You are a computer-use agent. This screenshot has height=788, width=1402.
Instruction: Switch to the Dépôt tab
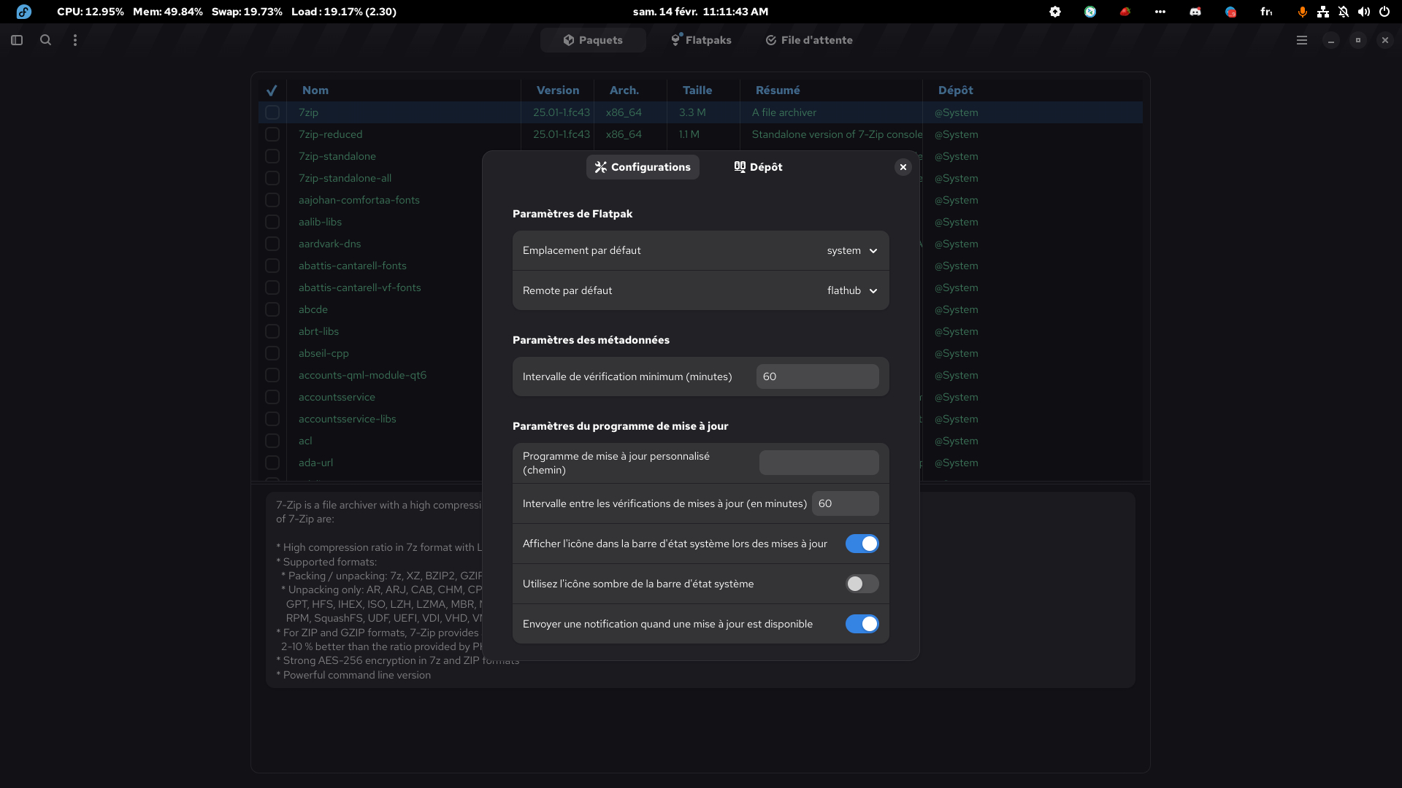[758, 167]
